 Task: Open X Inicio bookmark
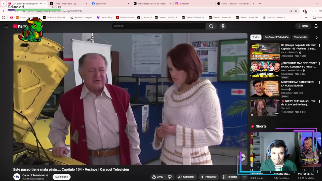144,18
